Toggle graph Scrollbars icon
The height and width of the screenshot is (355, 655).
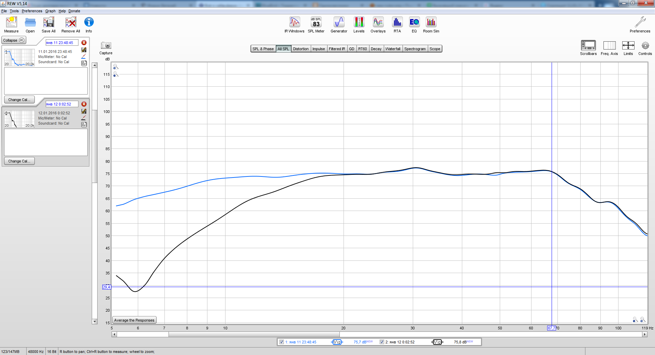click(588, 45)
